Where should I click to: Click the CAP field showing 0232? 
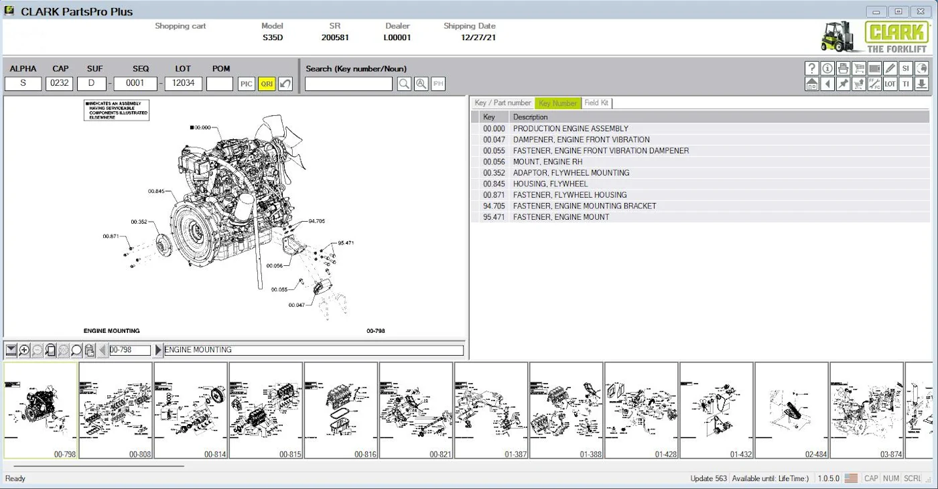point(60,84)
